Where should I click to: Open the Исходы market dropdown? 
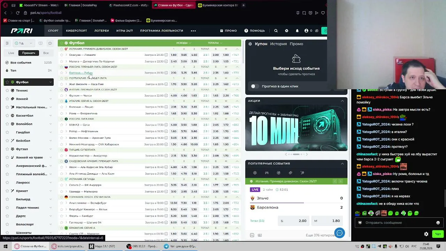(x=184, y=43)
